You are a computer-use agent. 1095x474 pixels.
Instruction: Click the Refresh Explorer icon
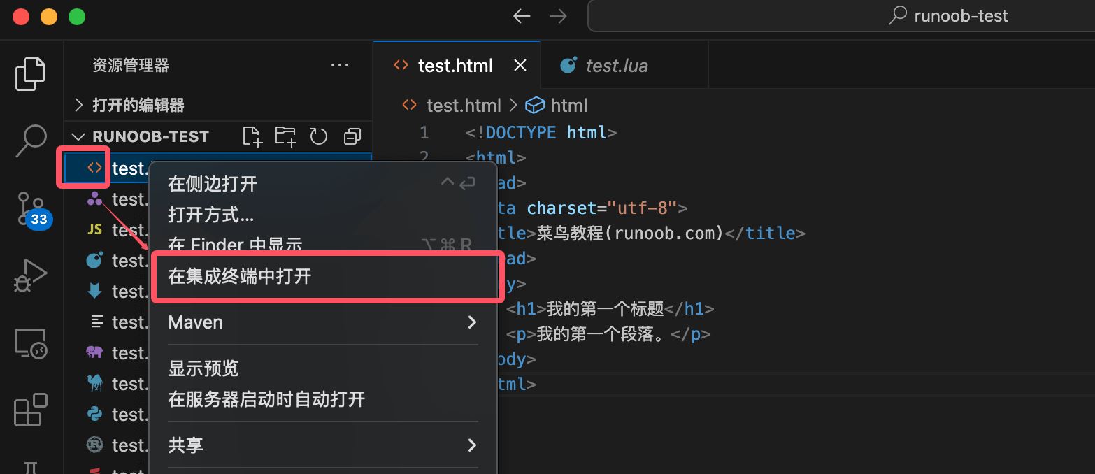point(318,136)
